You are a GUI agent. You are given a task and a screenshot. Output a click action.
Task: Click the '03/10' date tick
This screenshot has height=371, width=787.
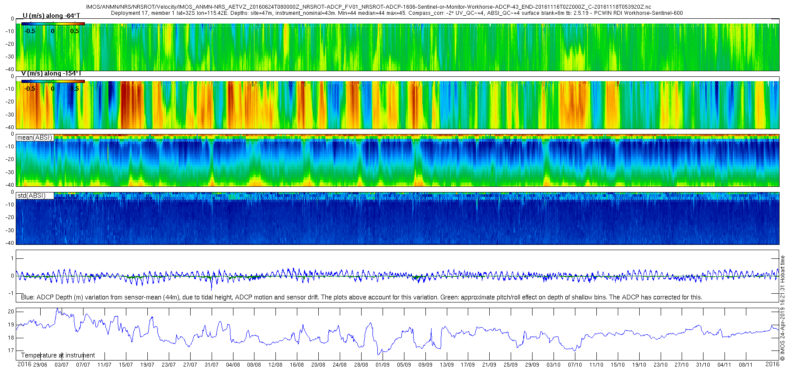[x=553, y=365]
